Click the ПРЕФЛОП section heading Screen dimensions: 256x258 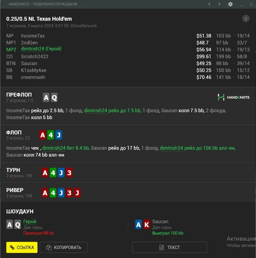click(19, 95)
